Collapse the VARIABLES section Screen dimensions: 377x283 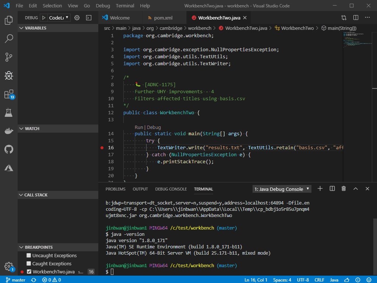click(21, 28)
